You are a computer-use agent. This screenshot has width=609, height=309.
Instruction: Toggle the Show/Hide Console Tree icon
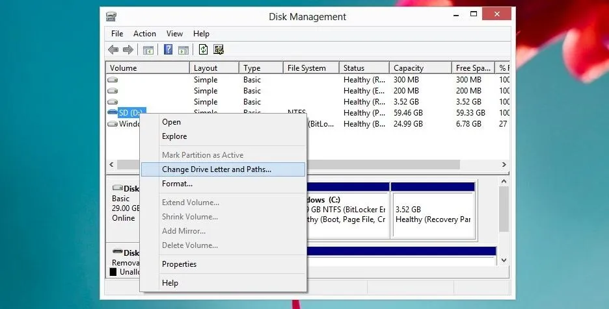(x=148, y=49)
